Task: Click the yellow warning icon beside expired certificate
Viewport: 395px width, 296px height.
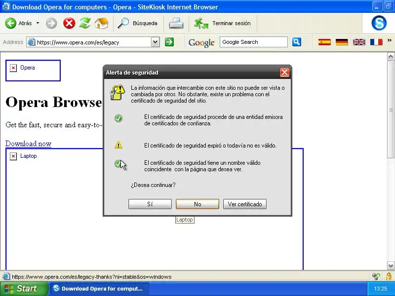Action: click(x=118, y=145)
